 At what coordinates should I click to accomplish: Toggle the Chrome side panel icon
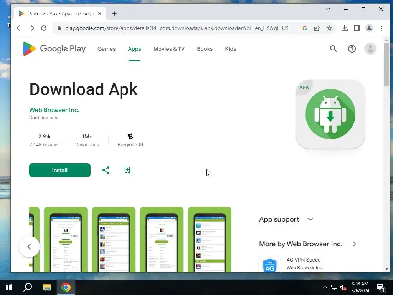[x=357, y=28]
